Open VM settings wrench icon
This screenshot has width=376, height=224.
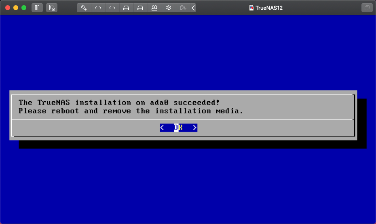84,8
